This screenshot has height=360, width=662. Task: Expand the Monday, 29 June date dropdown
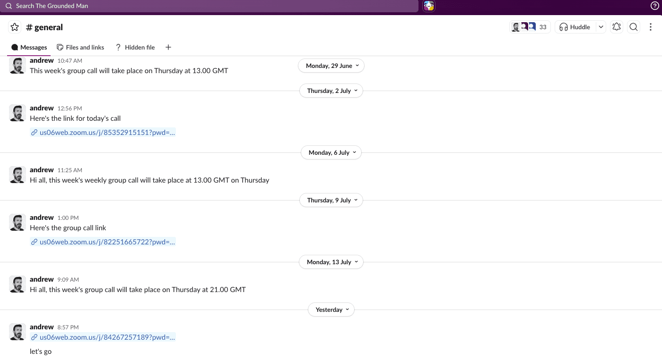tap(331, 66)
